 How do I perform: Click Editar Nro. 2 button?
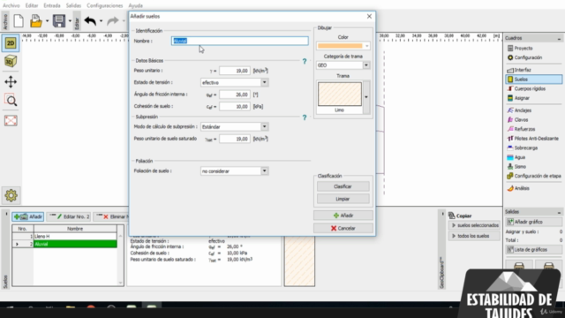pos(69,216)
